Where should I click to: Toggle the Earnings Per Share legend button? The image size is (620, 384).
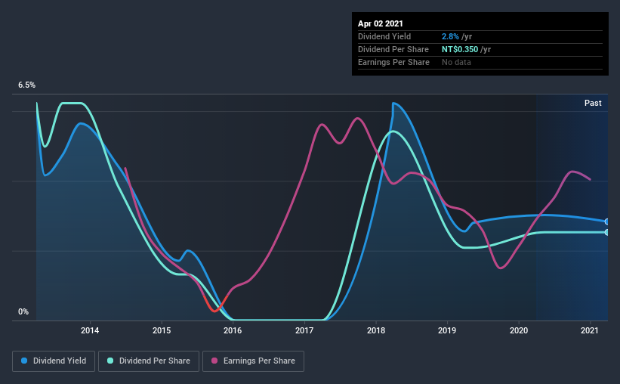[254, 361]
